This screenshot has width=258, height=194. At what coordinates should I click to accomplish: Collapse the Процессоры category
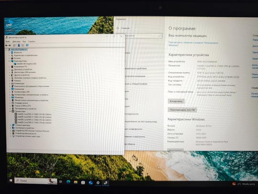pos(10,111)
